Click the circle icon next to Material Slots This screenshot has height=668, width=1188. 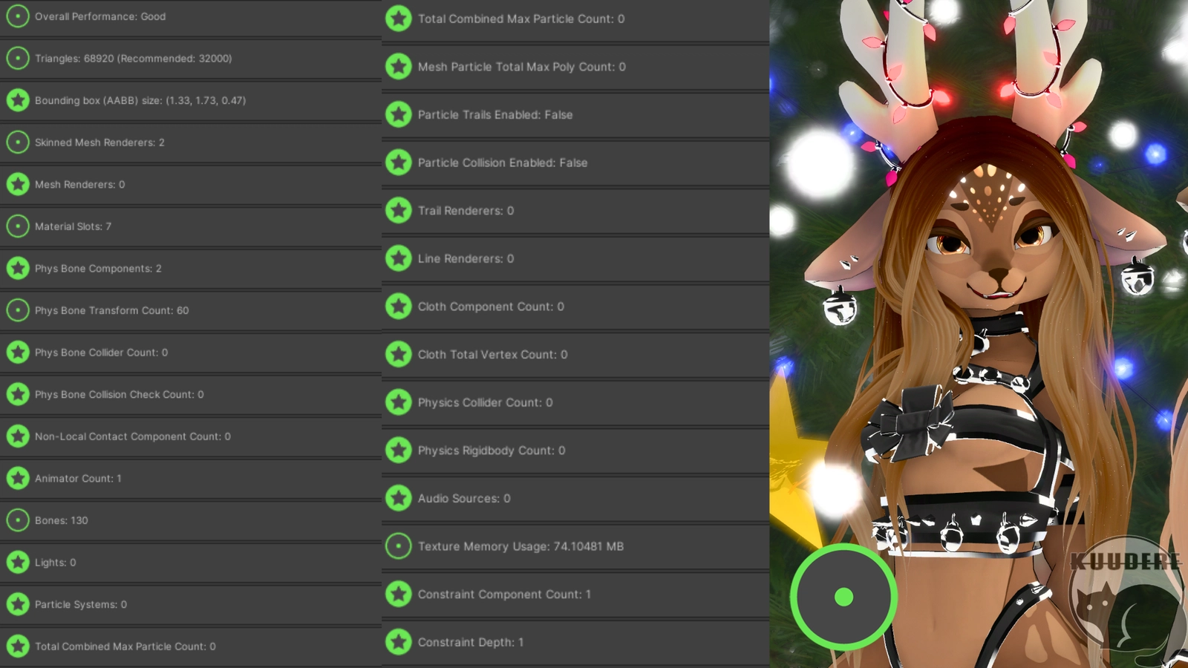pyautogui.click(x=18, y=226)
